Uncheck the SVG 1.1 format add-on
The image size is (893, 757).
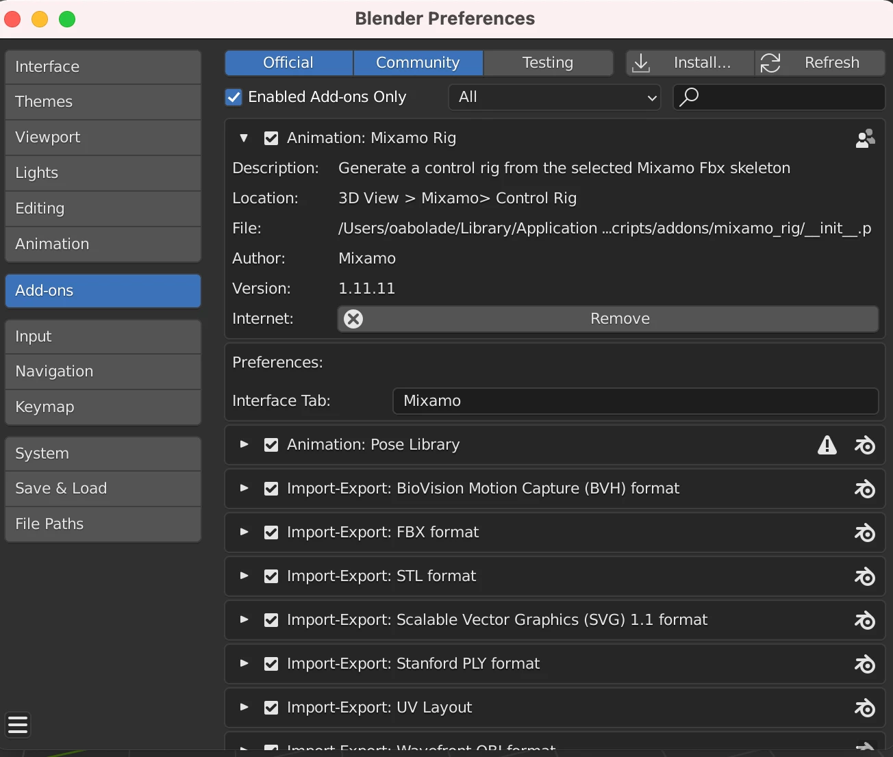(271, 620)
